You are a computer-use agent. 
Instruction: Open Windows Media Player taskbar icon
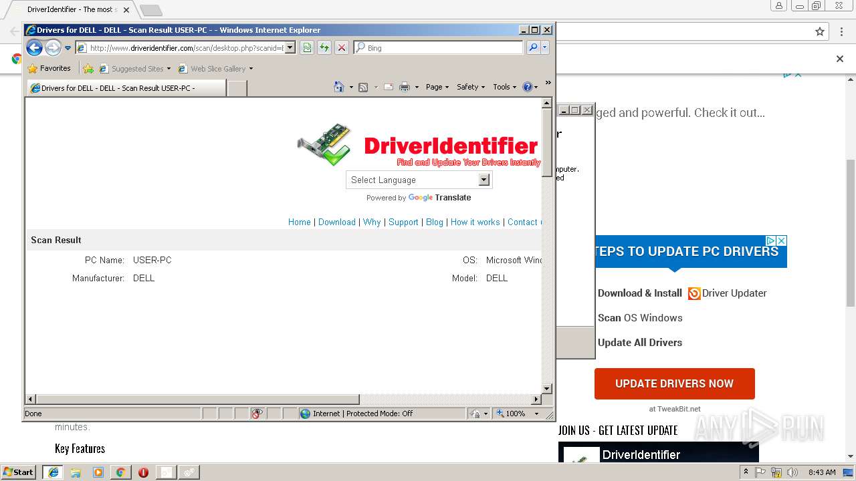pyautogui.click(x=98, y=472)
